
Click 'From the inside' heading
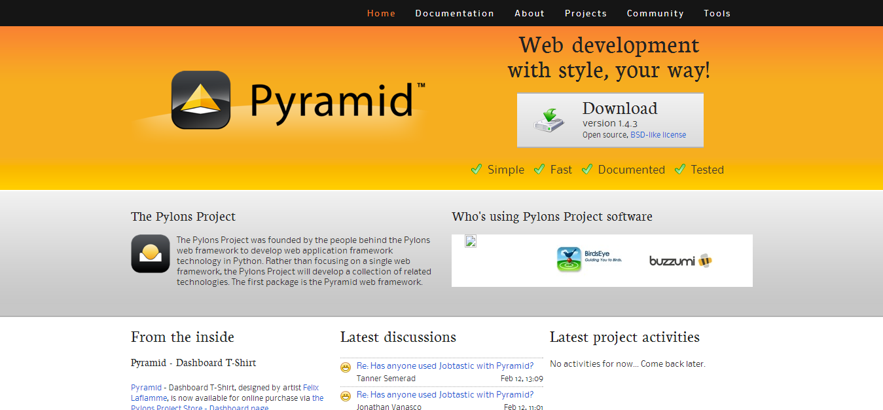[183, 337]
